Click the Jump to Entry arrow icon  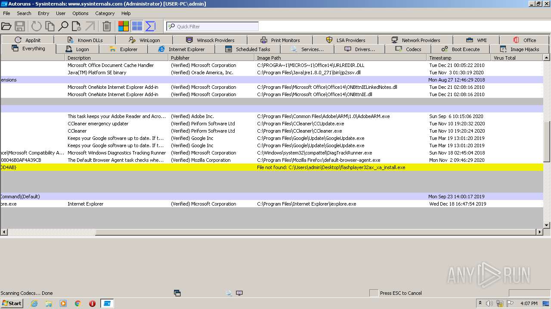tap(90, 26)
